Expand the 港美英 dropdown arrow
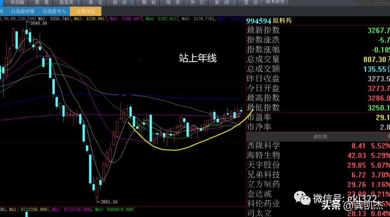 pos(79,3)
